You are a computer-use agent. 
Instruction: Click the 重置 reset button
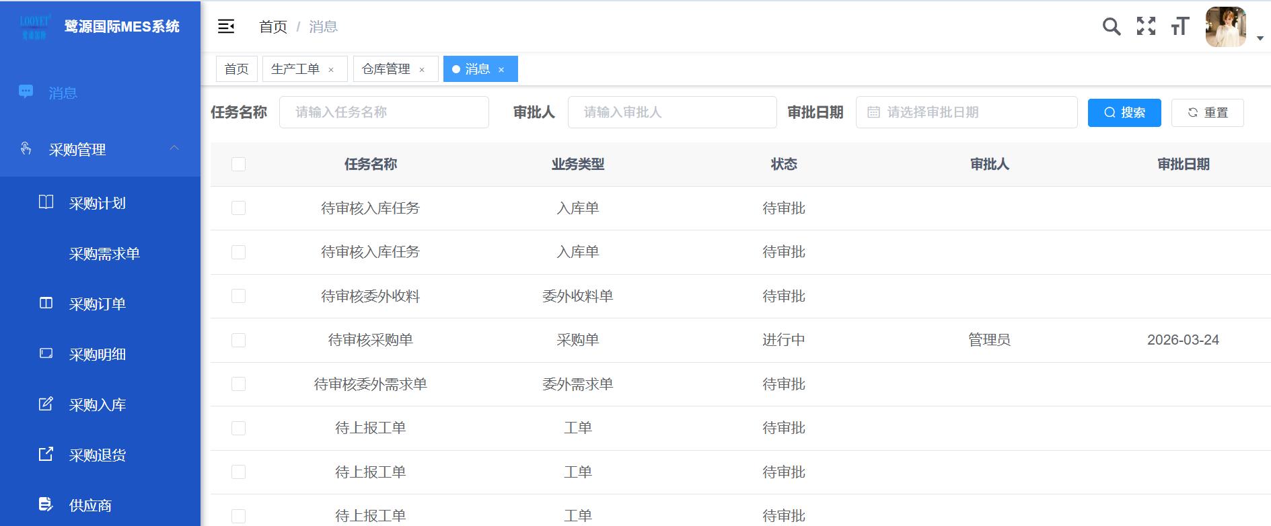1207,113
